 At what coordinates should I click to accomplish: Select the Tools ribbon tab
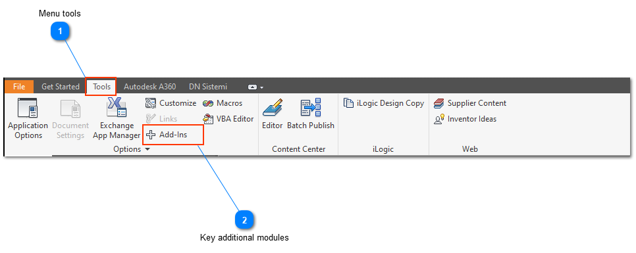point(101,87)
